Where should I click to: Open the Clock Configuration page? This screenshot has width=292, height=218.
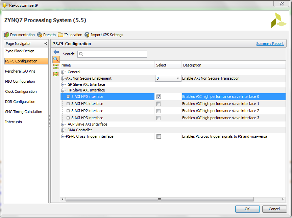click(21, 91)
